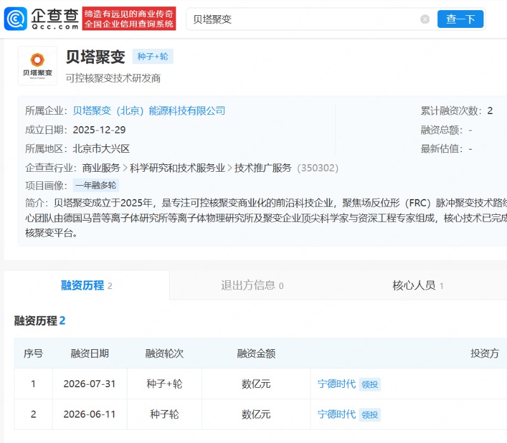Click the 融资轮次 column header

[x=164, y=354]
